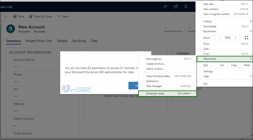253x140 pixels.
Task: Expand the Bookmarks submenu
Action: 251,31
